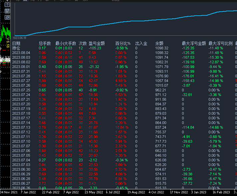Select the 2023.07.26 date row
Screen dimensions: 237x196
21,86
